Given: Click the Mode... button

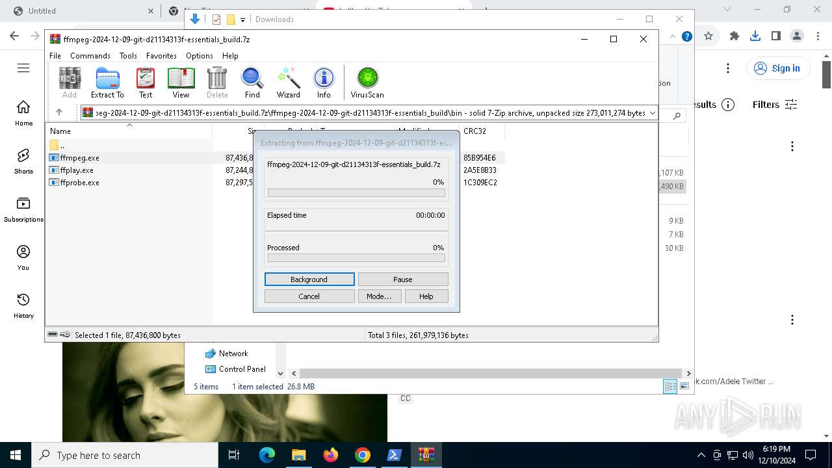Looking at the screenshot, I should tap(379, 296).
